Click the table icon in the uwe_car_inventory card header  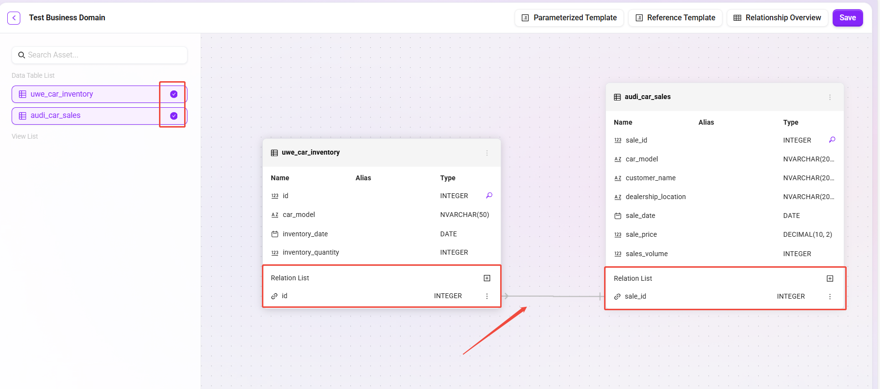coord(274,153)
